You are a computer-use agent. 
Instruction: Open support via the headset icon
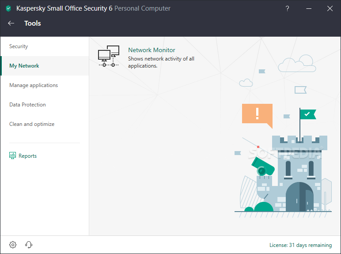coord(28,245)
